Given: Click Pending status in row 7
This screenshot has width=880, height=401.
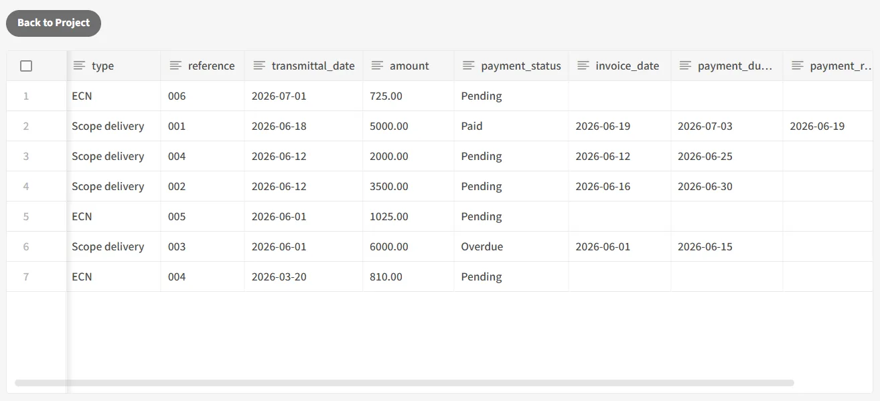Looking at the screenshot, I should point(512,276).
